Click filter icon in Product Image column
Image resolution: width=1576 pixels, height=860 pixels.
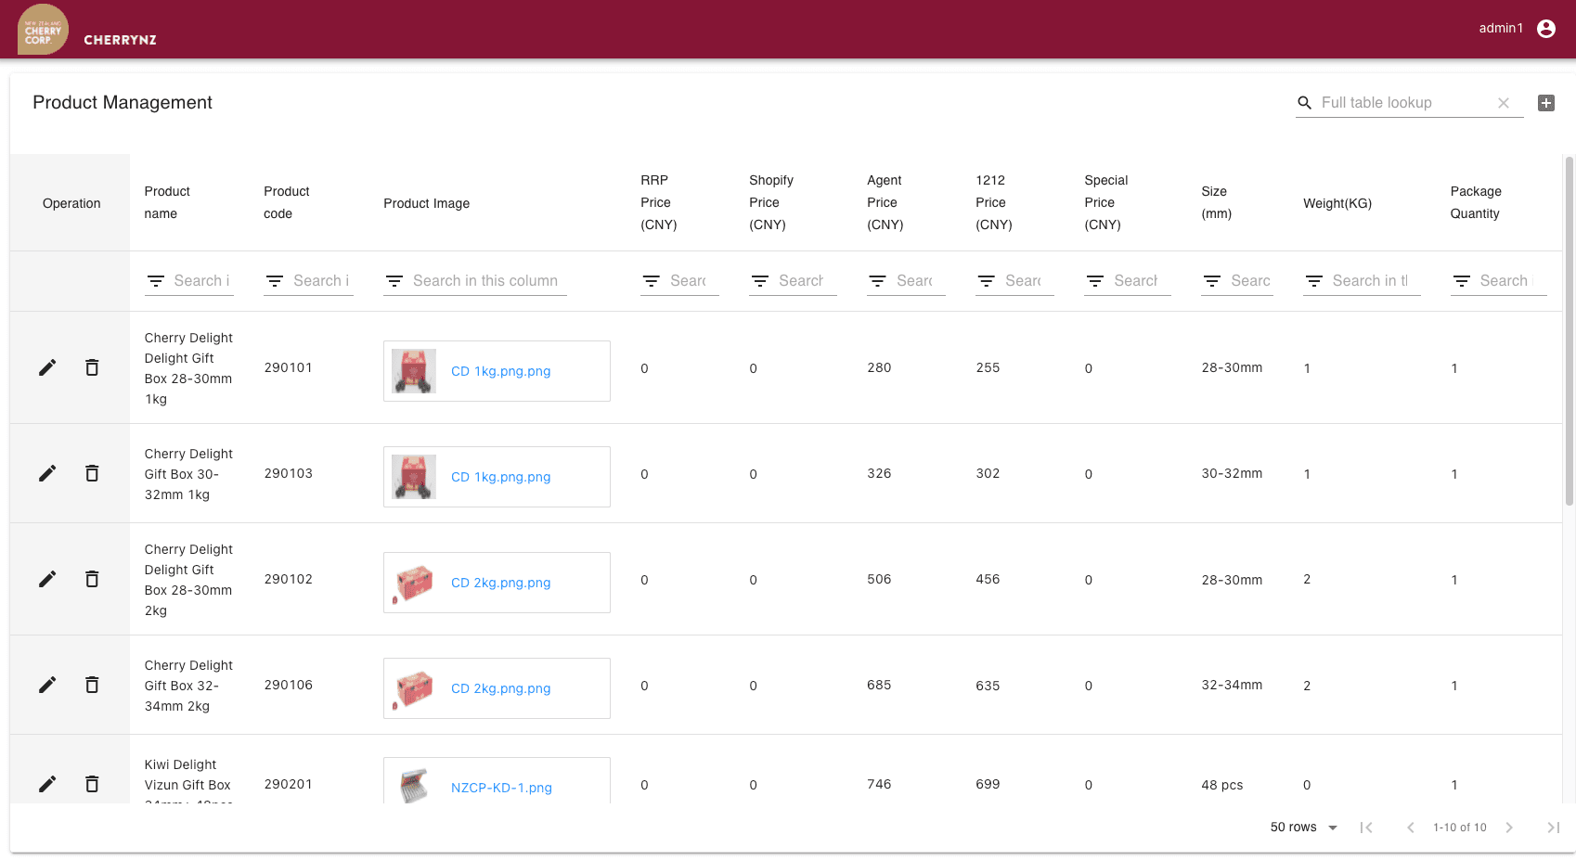tap(394, 281)
